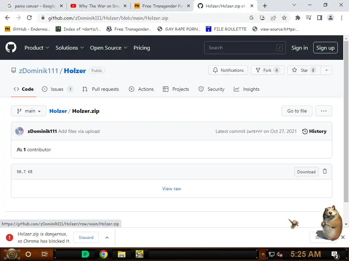
Task: Click the install/download page icon in address bar
Action: tap(262, 18)
